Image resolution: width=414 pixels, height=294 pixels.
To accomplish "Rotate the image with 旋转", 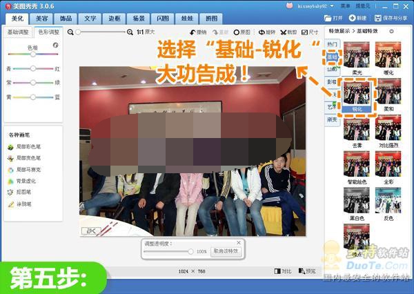I will click(x=266, y=32).
